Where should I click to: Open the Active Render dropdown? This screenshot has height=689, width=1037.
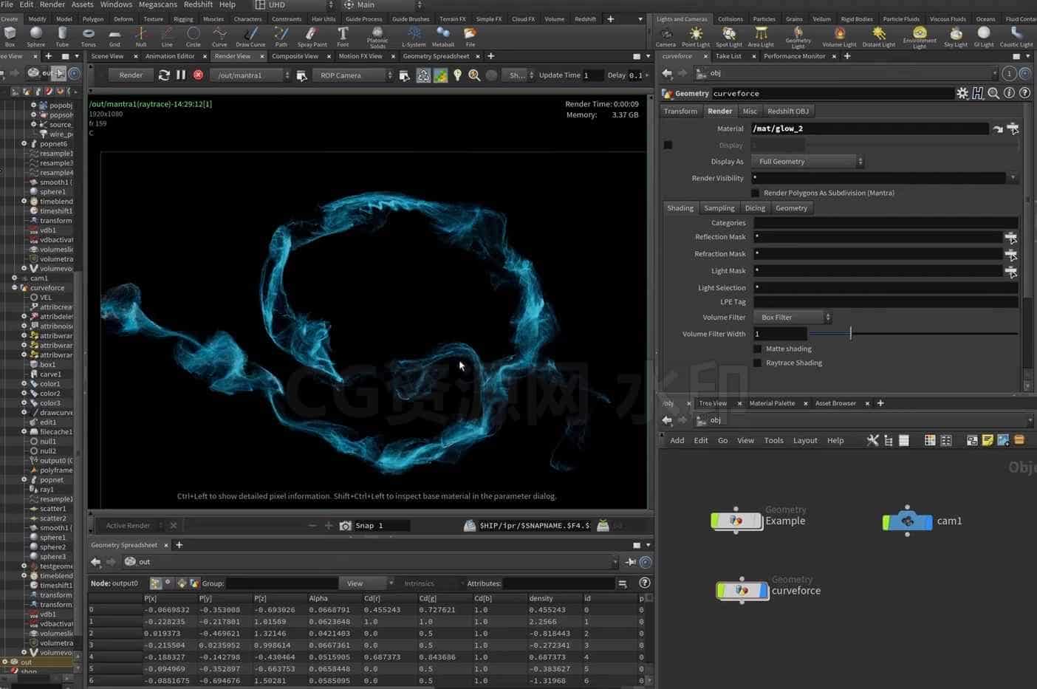click(x=133, y=526)
